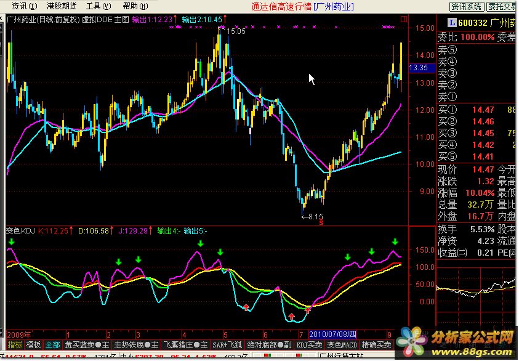Open the 帮助(H) menu
Viewport: 519px width, 361px height.
[x=135, y=6]
